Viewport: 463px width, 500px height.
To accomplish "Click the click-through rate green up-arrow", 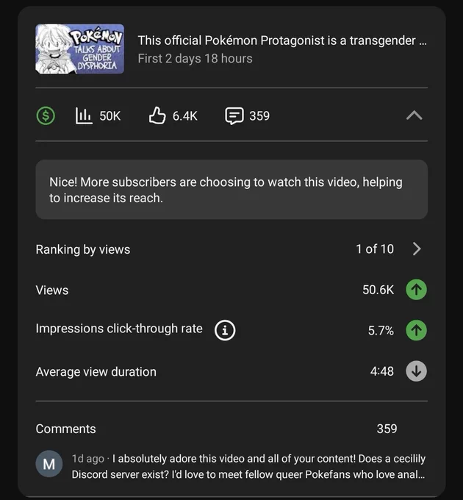I will [416, 330].
